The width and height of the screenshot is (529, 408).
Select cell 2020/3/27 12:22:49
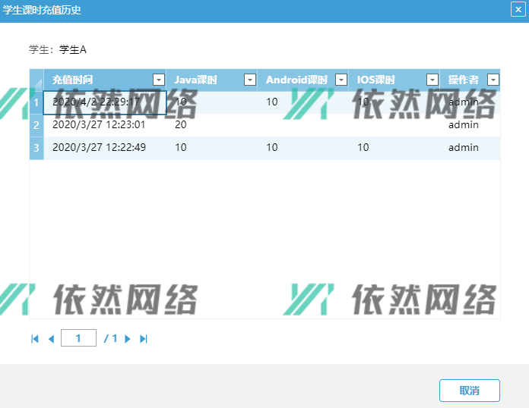pos(99,148)
